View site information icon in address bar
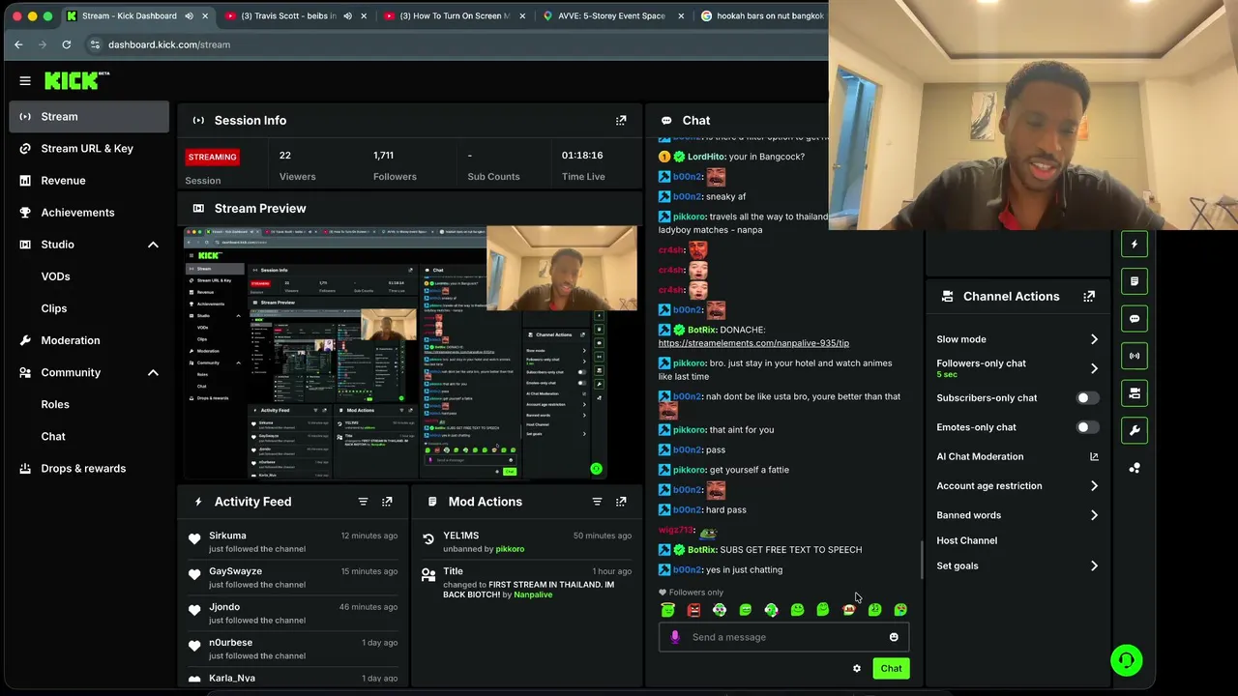The width and height of the screenshot is (1238, 696). tap(95, 44)
